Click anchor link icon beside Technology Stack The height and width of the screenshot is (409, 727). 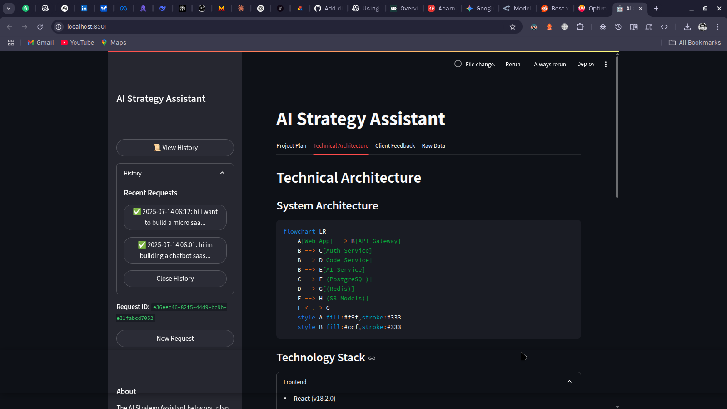pos(372,358)
